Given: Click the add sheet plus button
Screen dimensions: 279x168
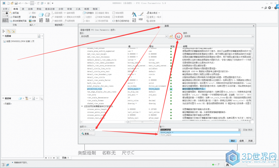Looking at the screenshot, I should [x=58, y=158].
